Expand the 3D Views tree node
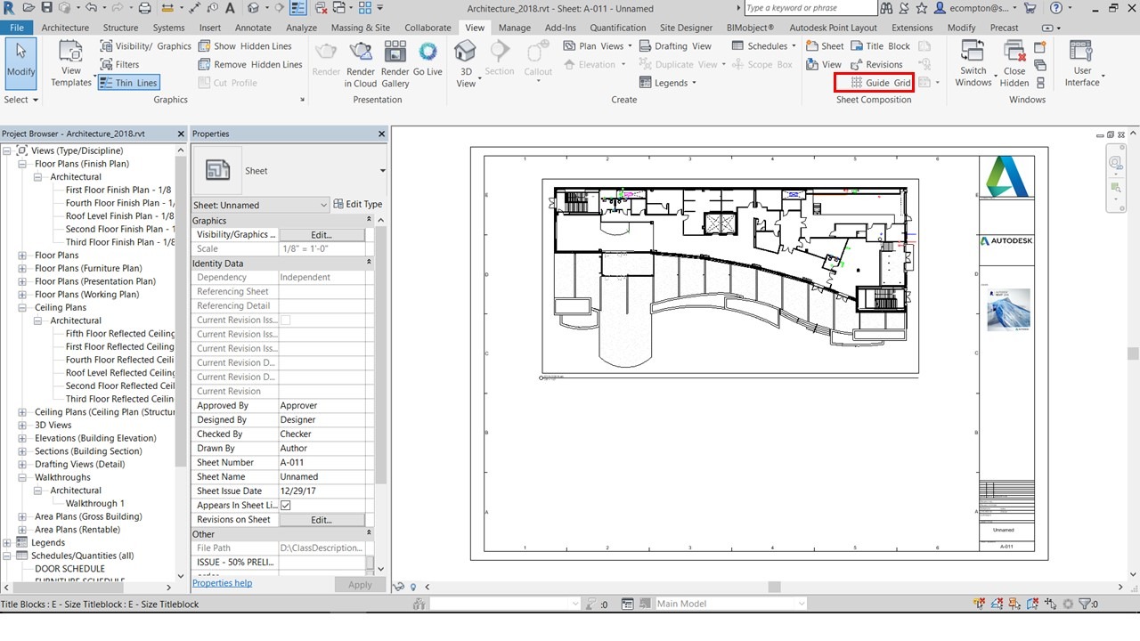Screen dimensions: 1140x641 pos(22,426)
